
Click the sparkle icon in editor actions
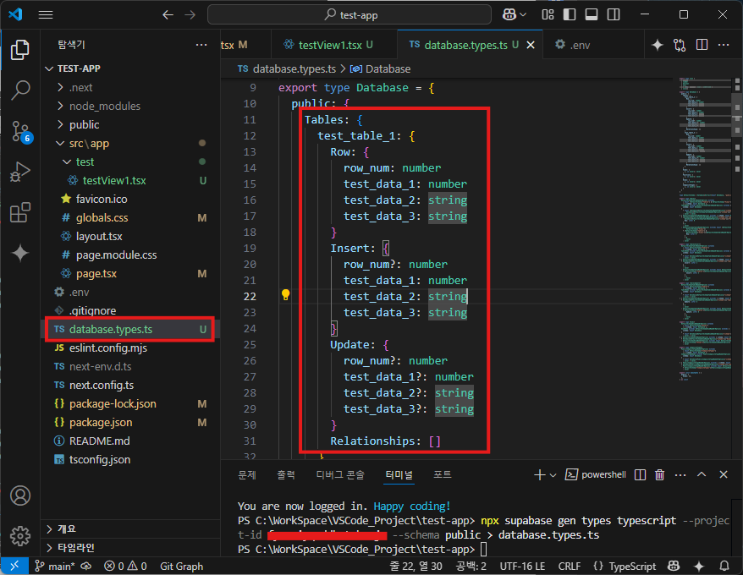click(658, 45)
